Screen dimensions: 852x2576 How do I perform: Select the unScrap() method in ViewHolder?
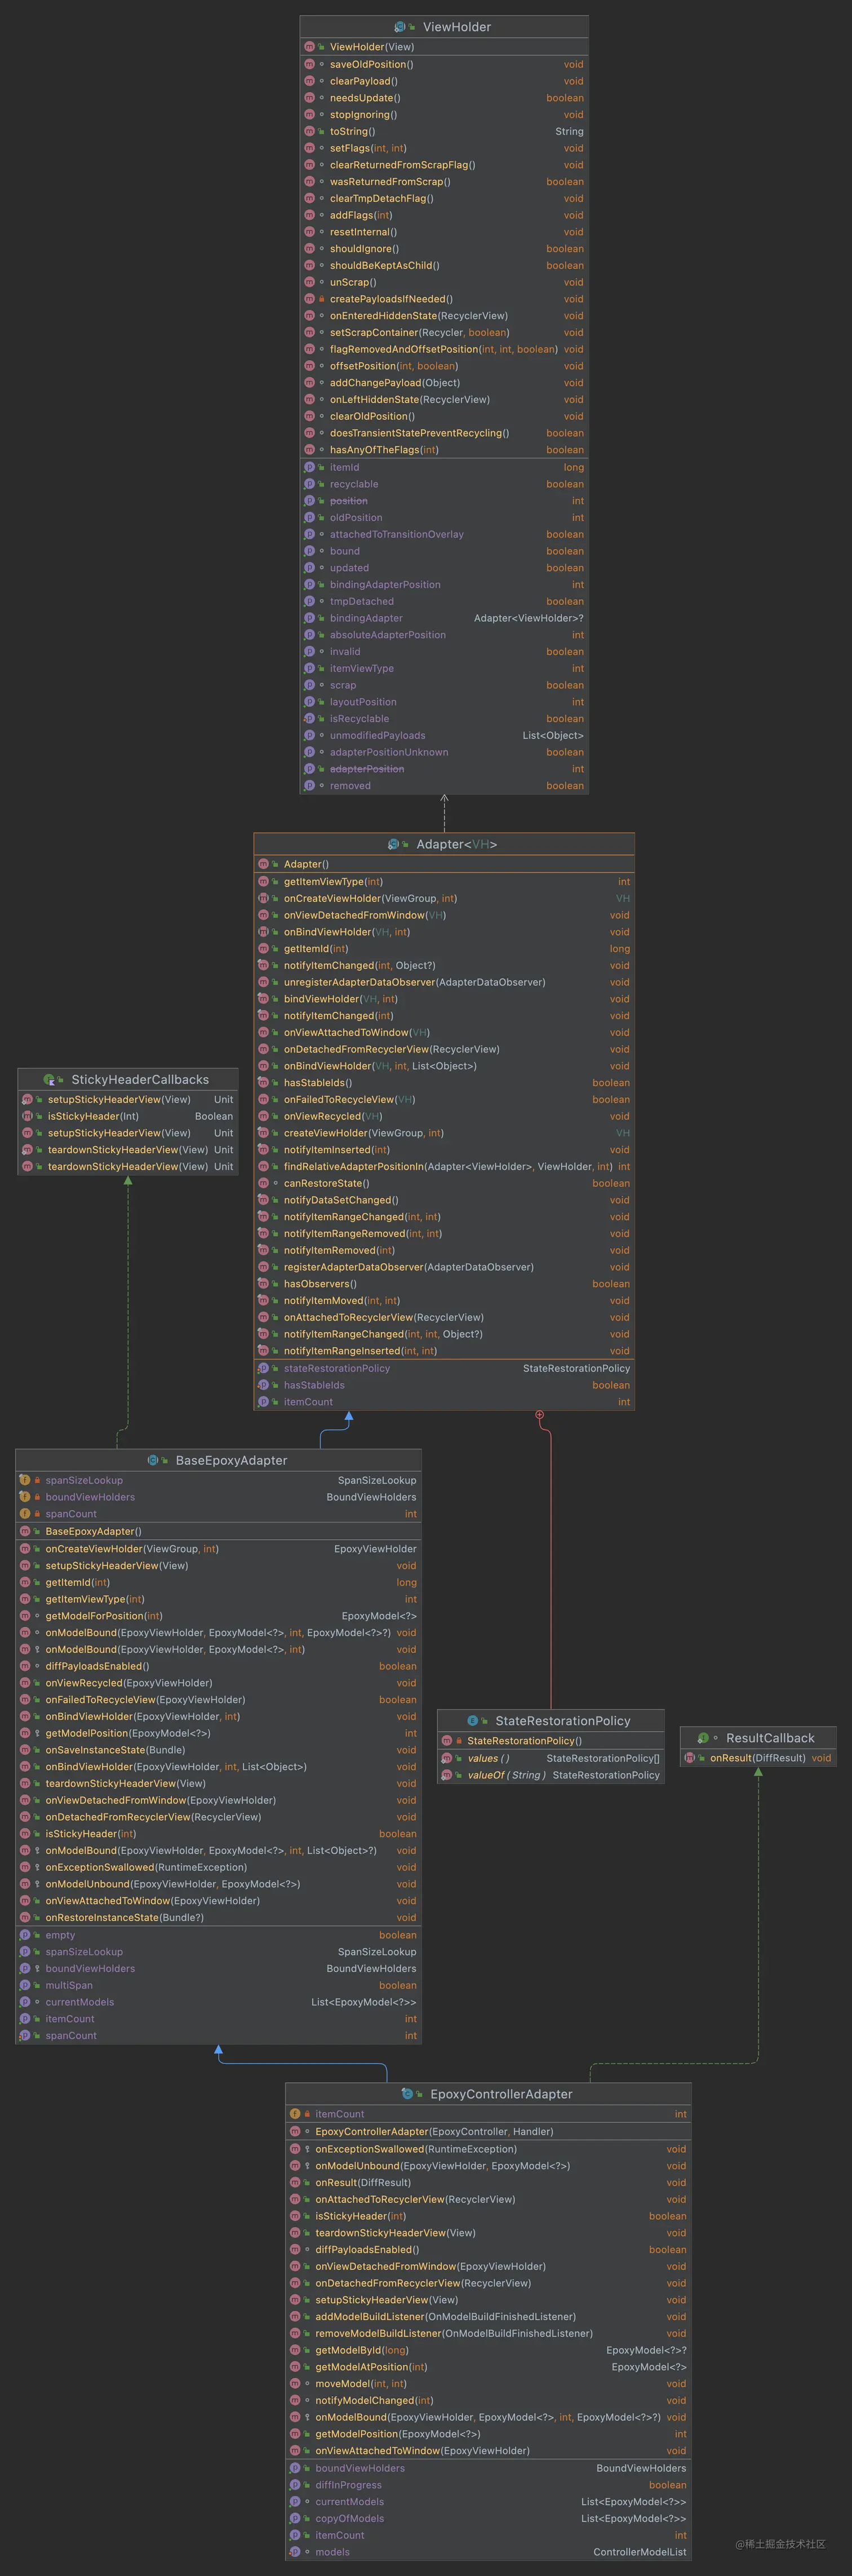[x=444, y=282]
